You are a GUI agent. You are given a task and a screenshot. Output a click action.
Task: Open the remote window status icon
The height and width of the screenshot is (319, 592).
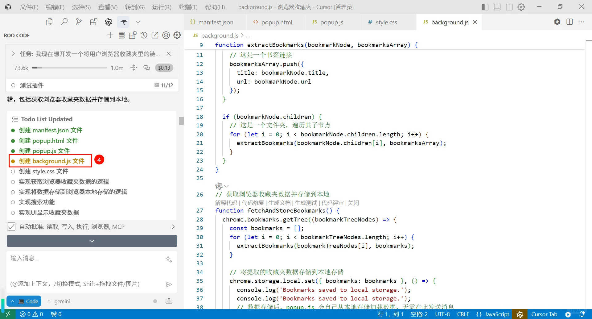tap(8, 314)
